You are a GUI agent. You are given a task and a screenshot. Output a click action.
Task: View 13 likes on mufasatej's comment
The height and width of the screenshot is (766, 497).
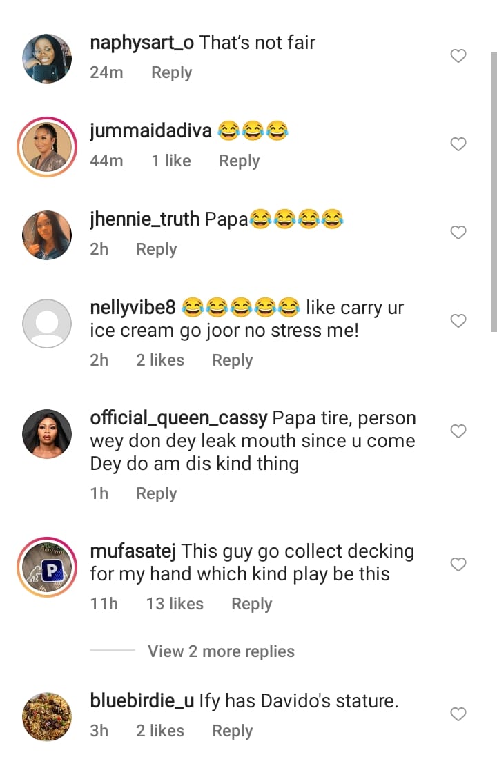175,604
